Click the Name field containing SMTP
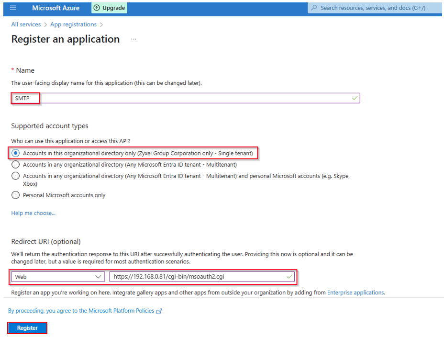The width and height of the screenshot is (444, 338). tap(186, 98)
